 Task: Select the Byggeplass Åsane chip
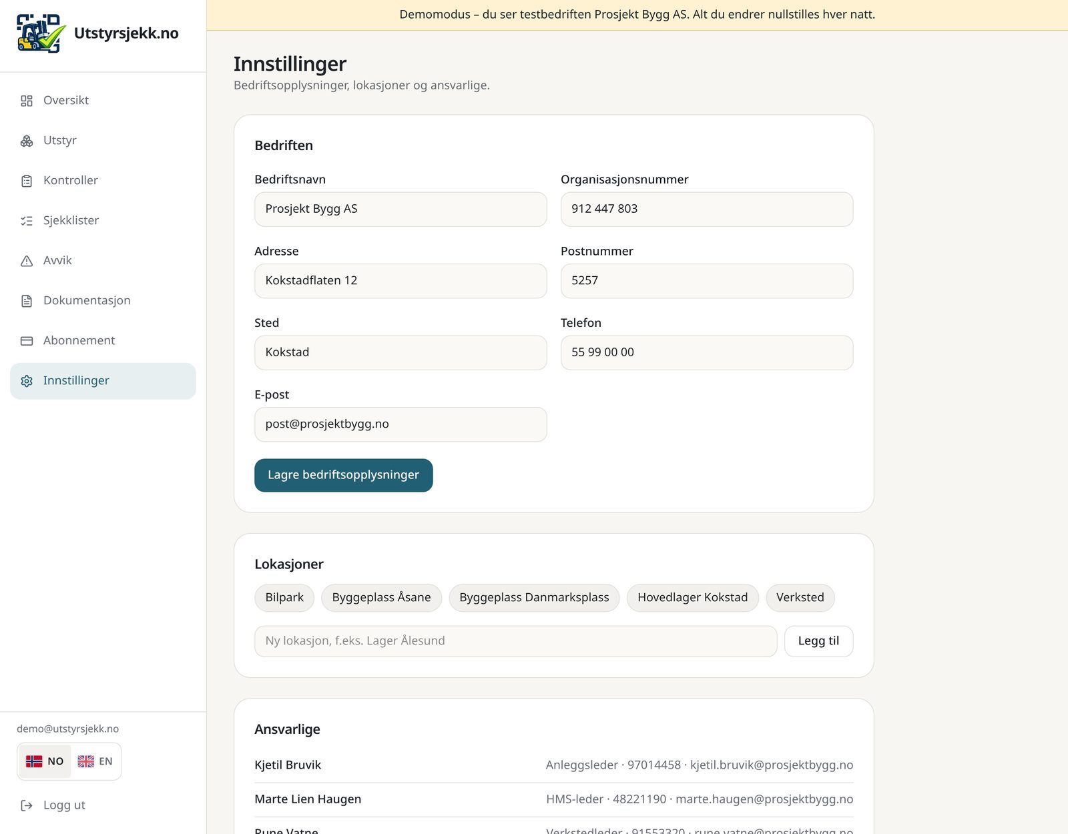coord(381,598)
